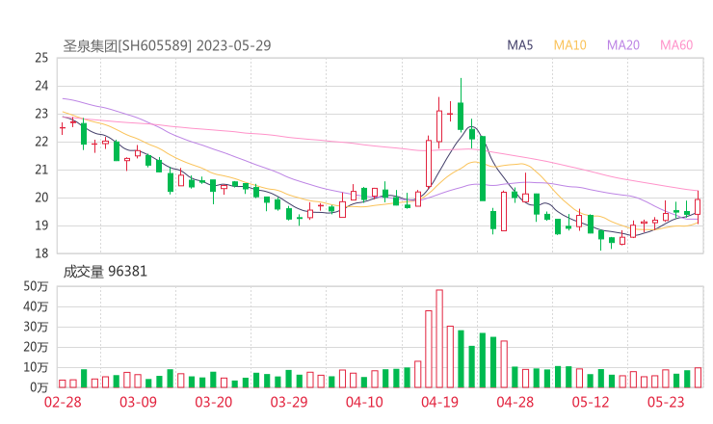The image size is (713, 424).
Task: Click the 04-28 date axis label
Action: (x=515, y=402)
